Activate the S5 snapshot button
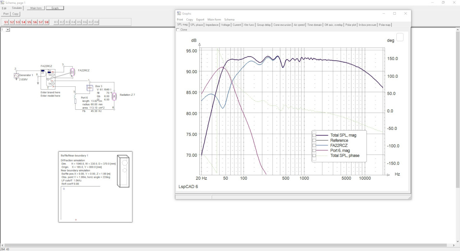The height and width of the screenshot is (251, 460). 29,22
